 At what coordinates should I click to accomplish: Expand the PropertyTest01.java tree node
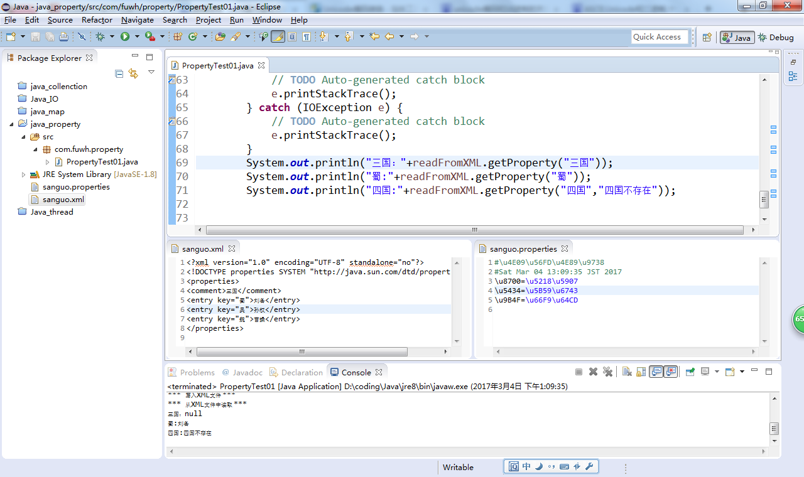pos(47,162)
